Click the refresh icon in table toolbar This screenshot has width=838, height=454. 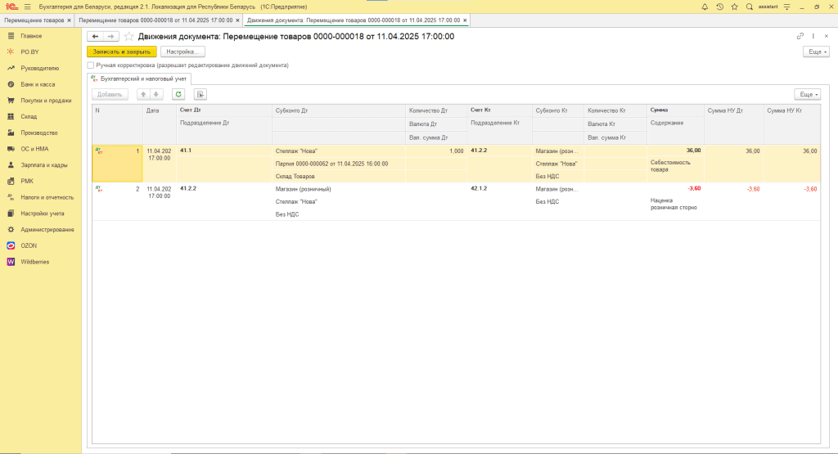pos(178,94)
